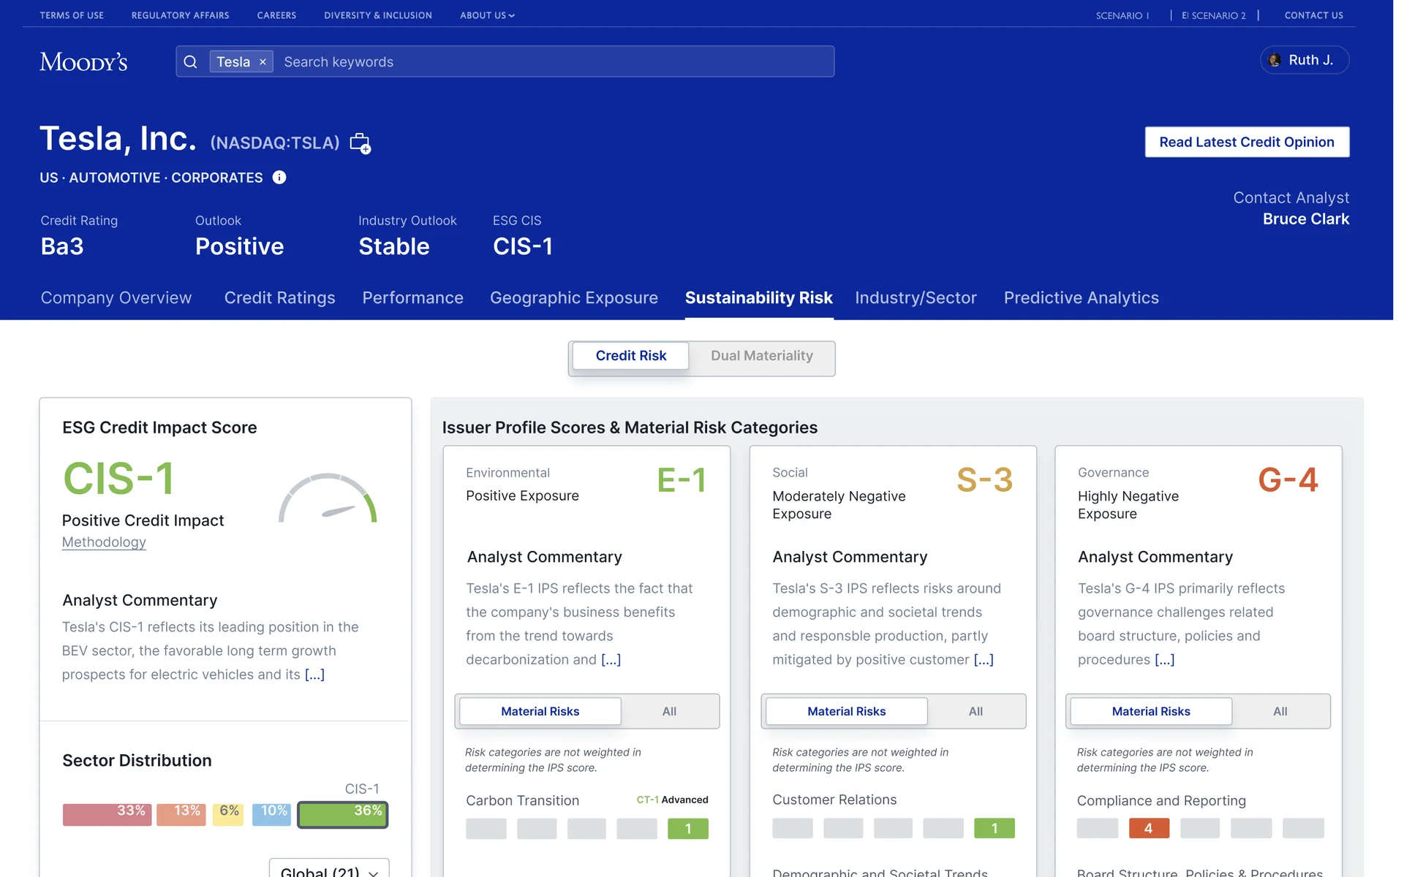This screenshot has height=877, width=1404.
Task: Select Social Material Risks toggle
Action: (846, 711)
